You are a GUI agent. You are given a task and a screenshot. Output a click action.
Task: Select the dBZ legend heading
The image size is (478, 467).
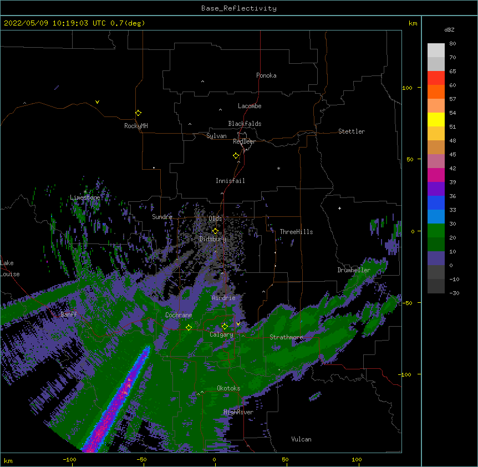(x=449, y=29)
